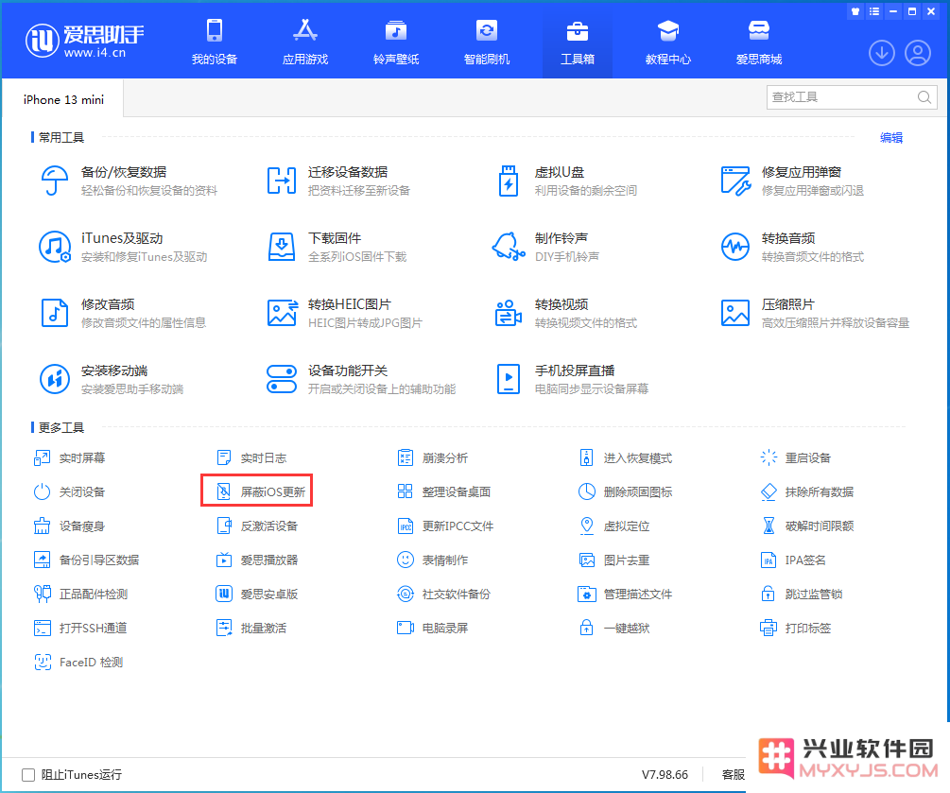Open 反激活设备 tool
The image size is (950, 793).
257,526
